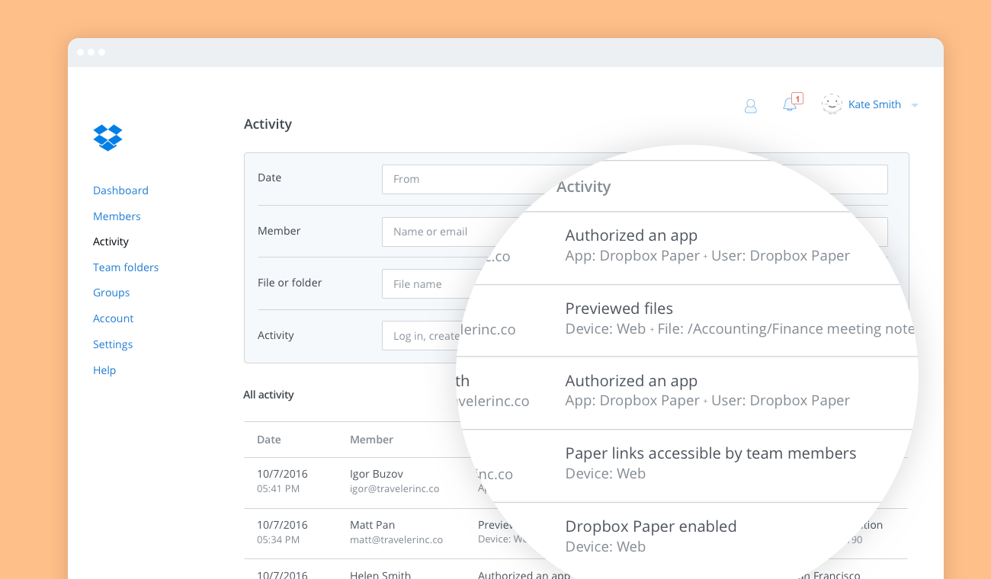The width and height of the screenshot is (991, 579).
Task: Navigate to Groups in the sidebar
Action: [111, 293]
